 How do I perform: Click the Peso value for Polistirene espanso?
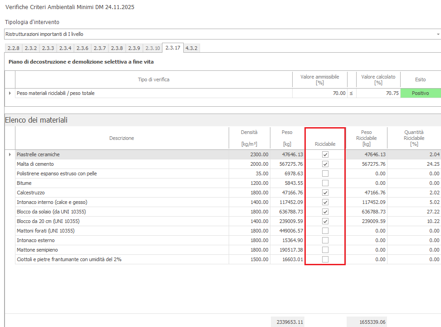click(287, 173)
